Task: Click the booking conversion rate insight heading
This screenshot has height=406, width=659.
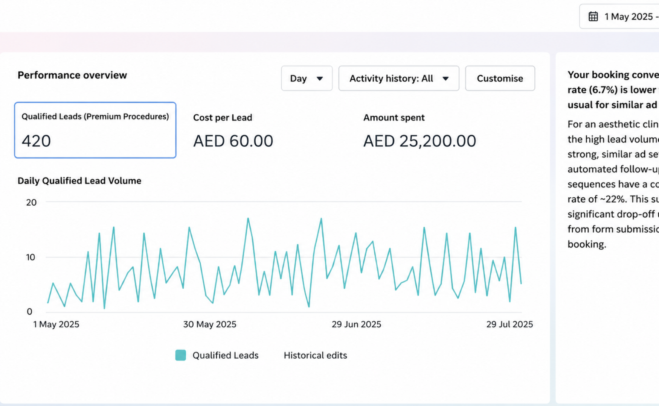Action: (x=613, y=90)
